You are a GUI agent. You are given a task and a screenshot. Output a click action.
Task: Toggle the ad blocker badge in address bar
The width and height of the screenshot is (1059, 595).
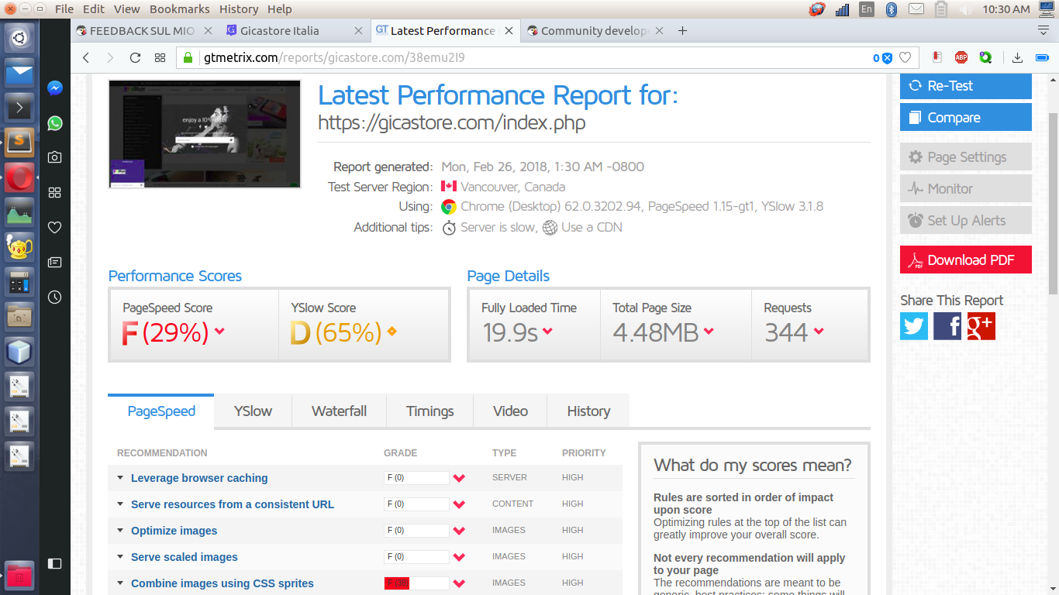pos(883,58)
